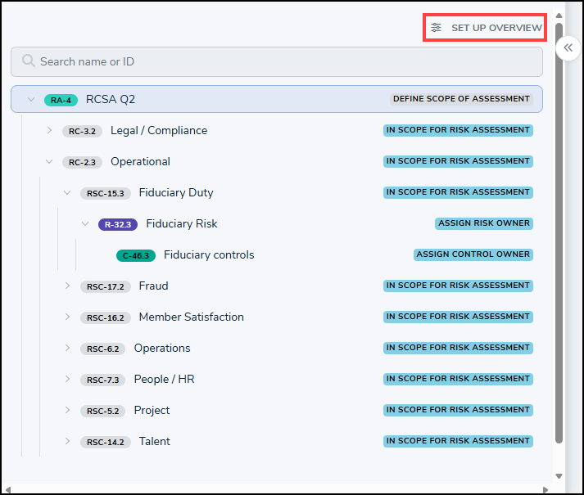Select the Fiduciary Duty row name
The width and height of the screenshot is (584, 495).
coord(176,193)
